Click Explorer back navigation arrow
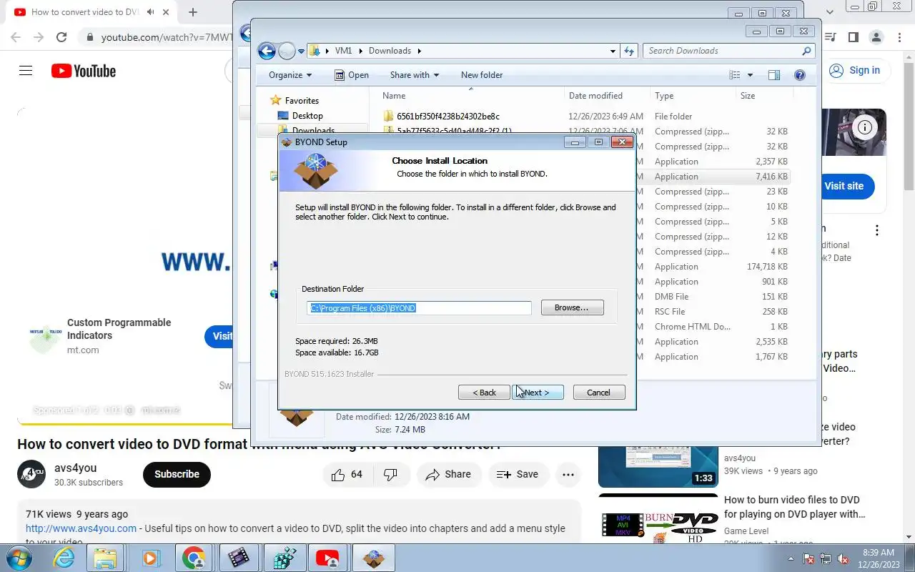 coord(267,51)
